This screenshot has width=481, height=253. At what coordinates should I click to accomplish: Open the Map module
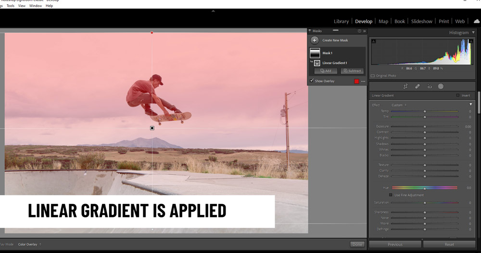point(383,21)
